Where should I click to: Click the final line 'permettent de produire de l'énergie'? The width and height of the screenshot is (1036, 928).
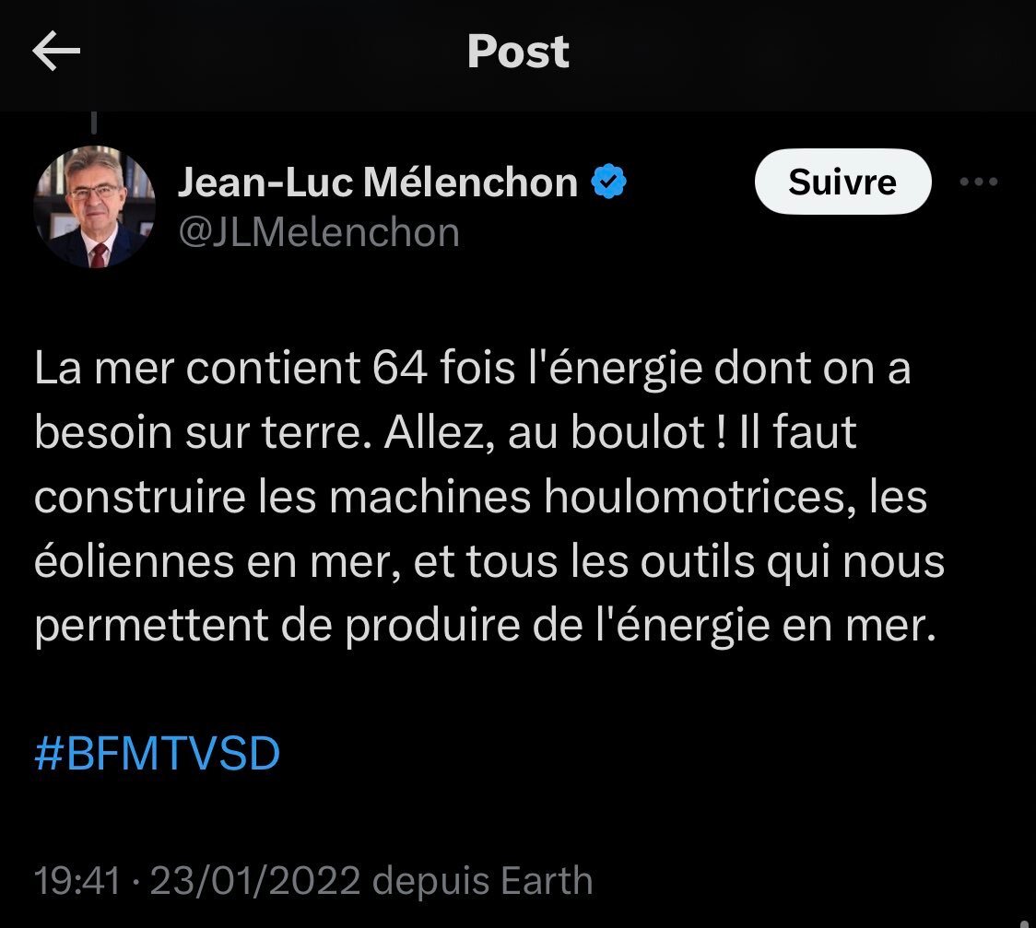click(485, 626)
